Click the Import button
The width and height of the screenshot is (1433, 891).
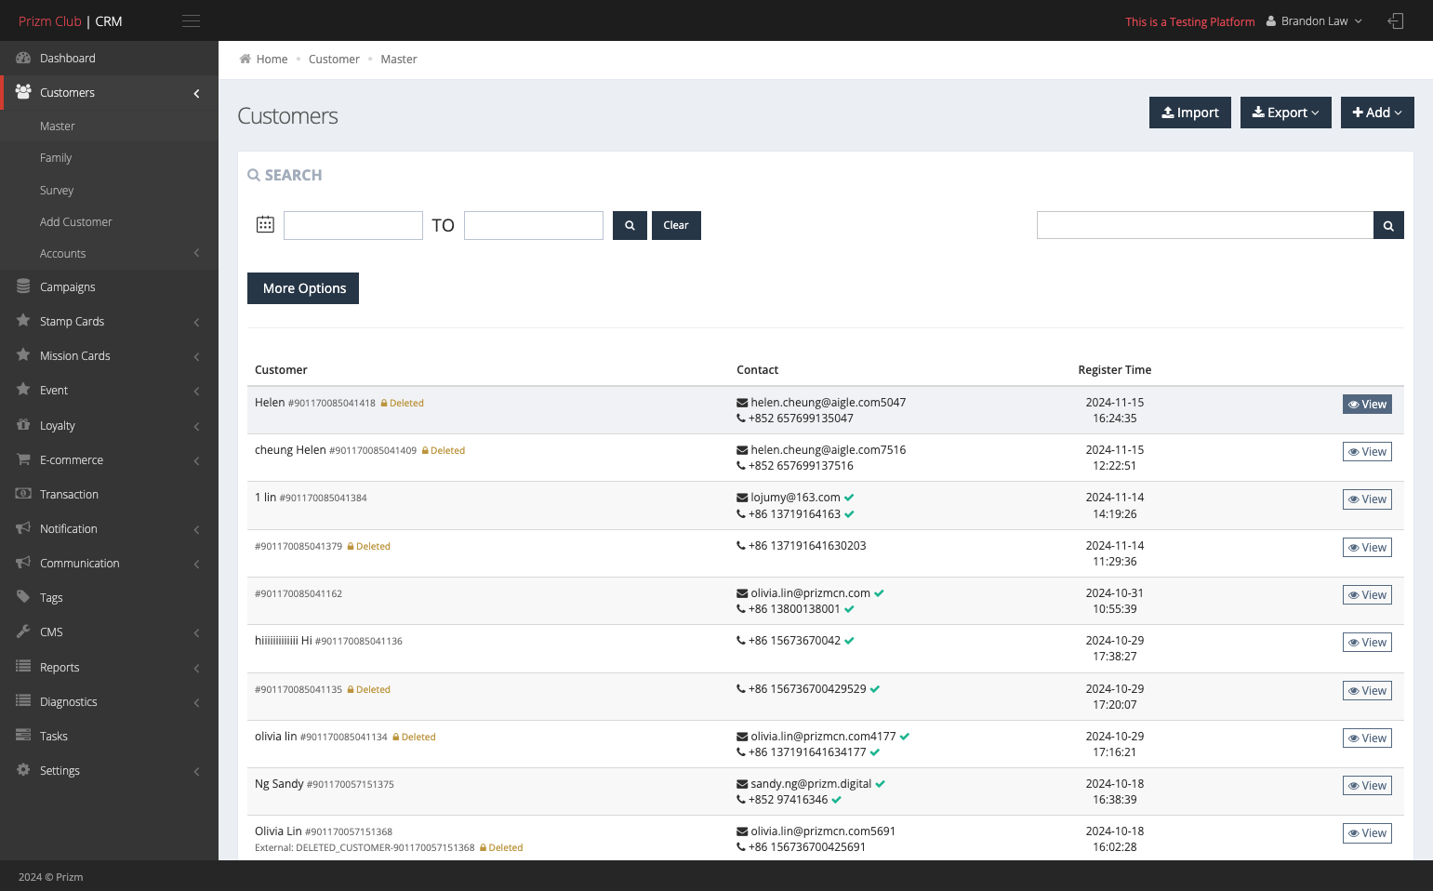point(1190,113)
